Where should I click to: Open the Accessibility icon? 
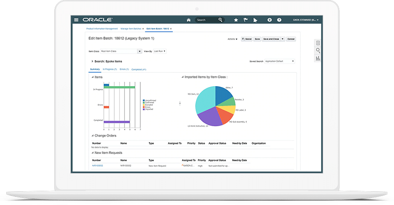pyautogui.click(x=269, y=20)
